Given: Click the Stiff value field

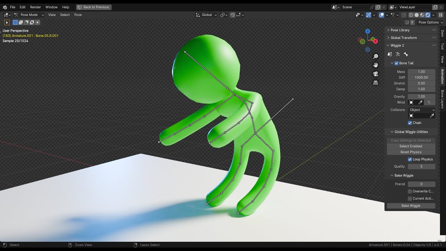Looking at the screenshot, I should [x=422, y=77].
